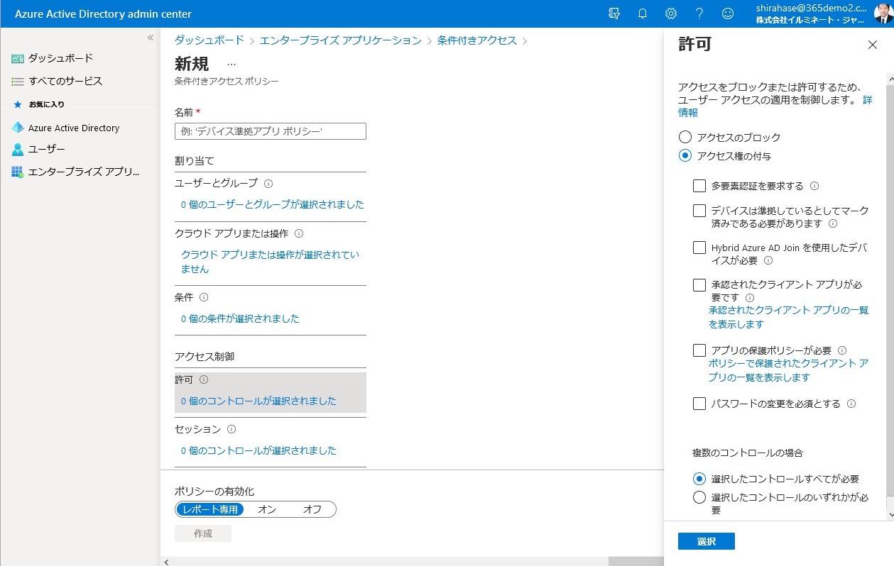Show info for Hybrid Azure AD Join option
Screen dimensions: 894x566
(768, 261)
